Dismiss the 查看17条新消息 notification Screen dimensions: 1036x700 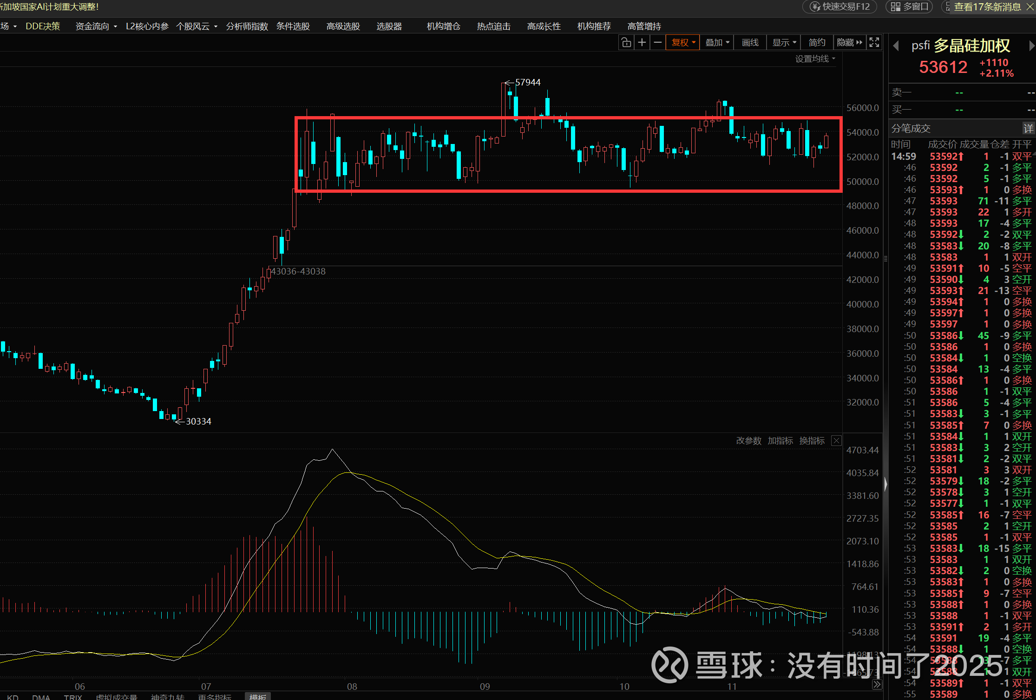pyautogui.click(x=1029, y=7)
